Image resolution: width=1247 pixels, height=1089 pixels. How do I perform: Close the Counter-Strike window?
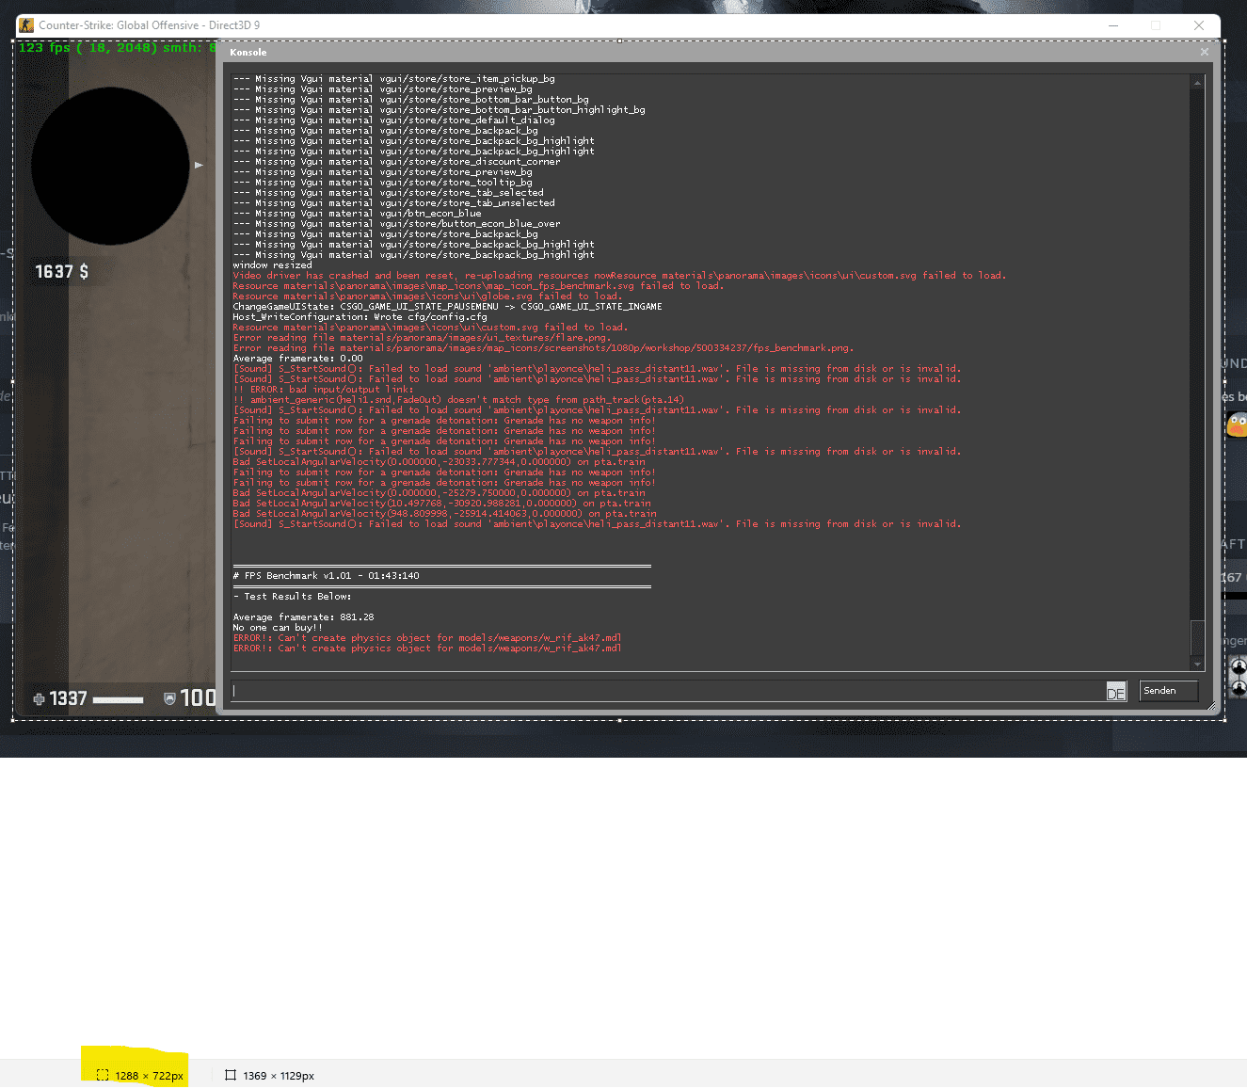[1199, 25]
